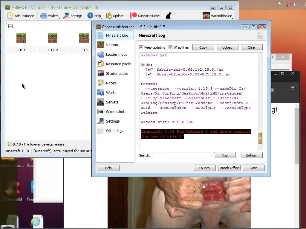Click the news icon in the status area
This screenshot has height=229, width=306.
coord(9,144)
